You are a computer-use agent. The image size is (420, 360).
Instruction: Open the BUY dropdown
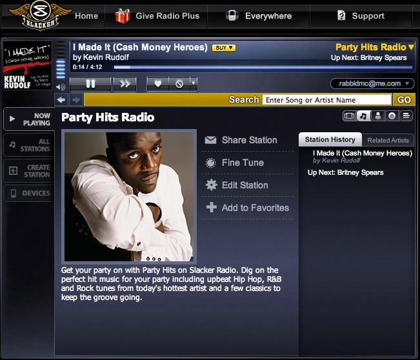[x=224, y=48]
